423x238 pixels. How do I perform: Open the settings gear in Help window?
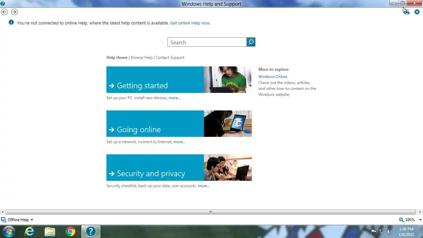click(417, 12)
